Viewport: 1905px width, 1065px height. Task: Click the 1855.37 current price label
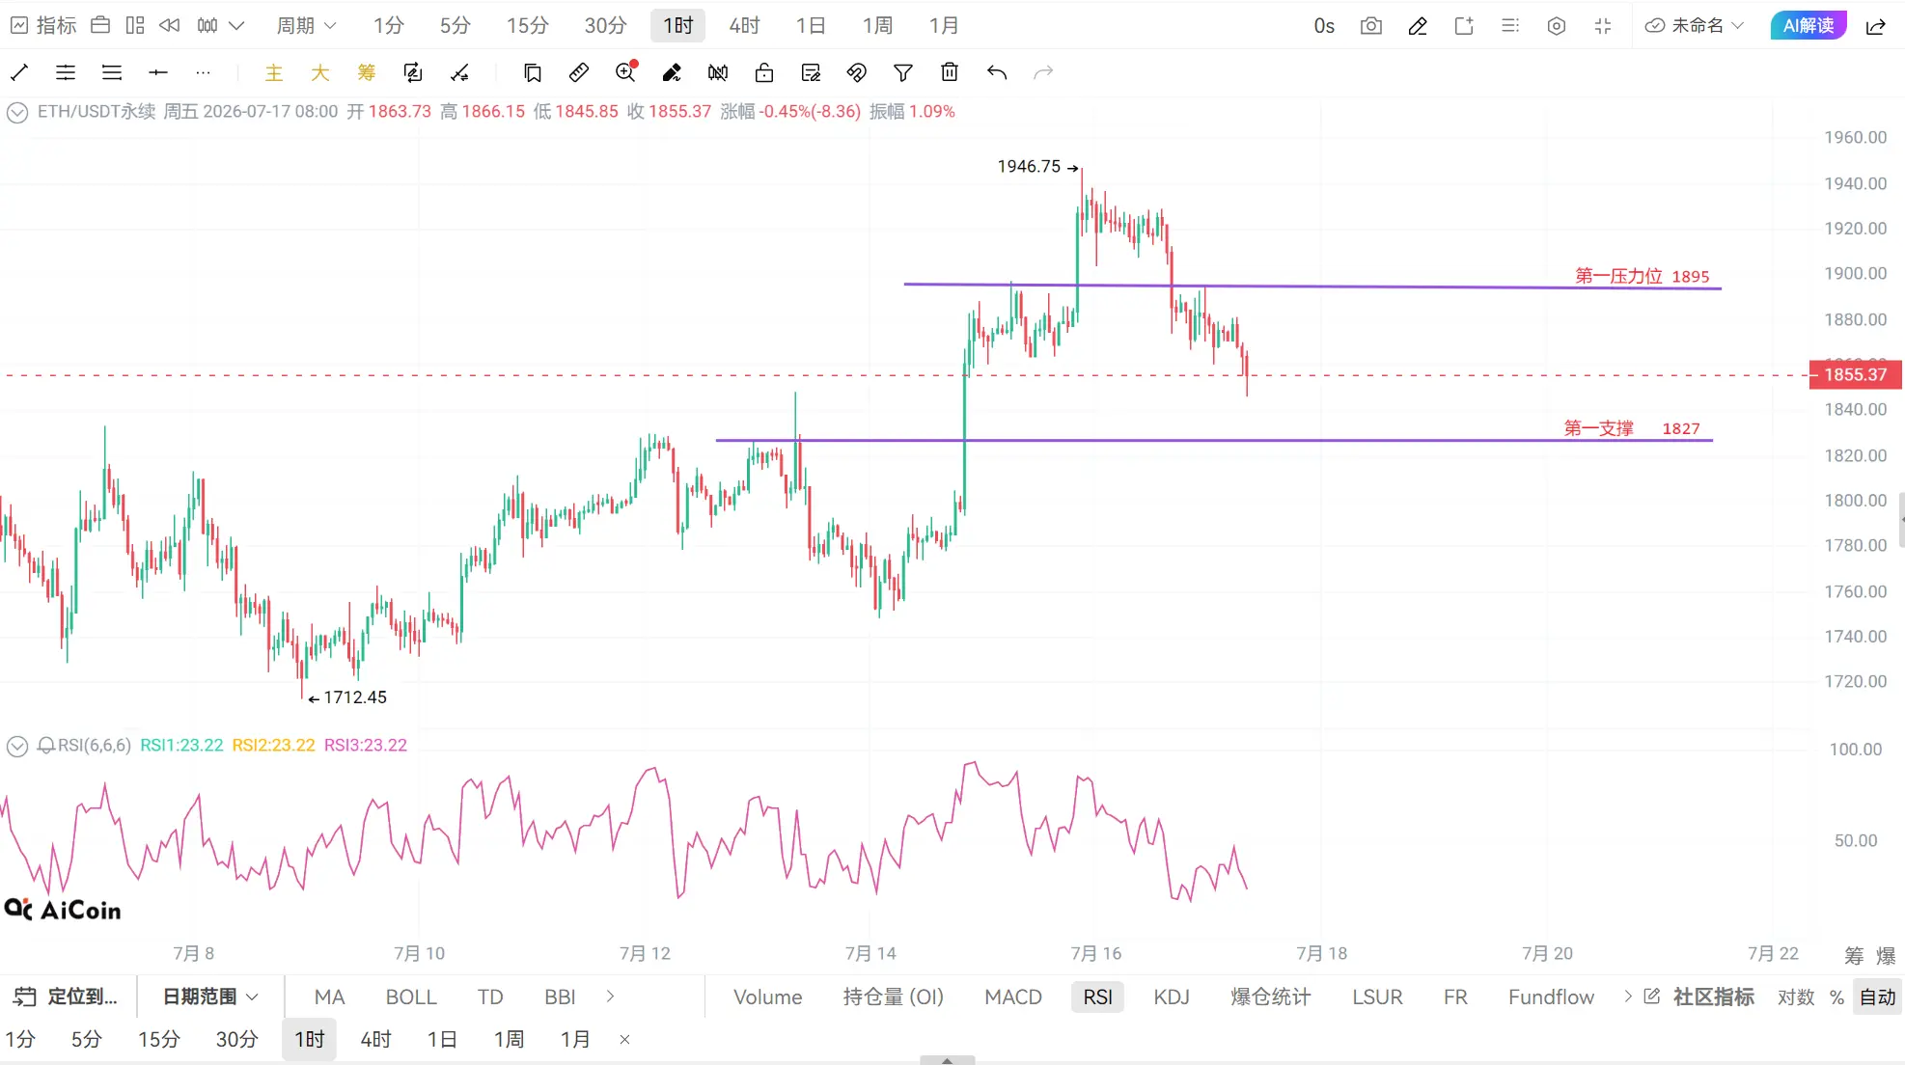1855,374
